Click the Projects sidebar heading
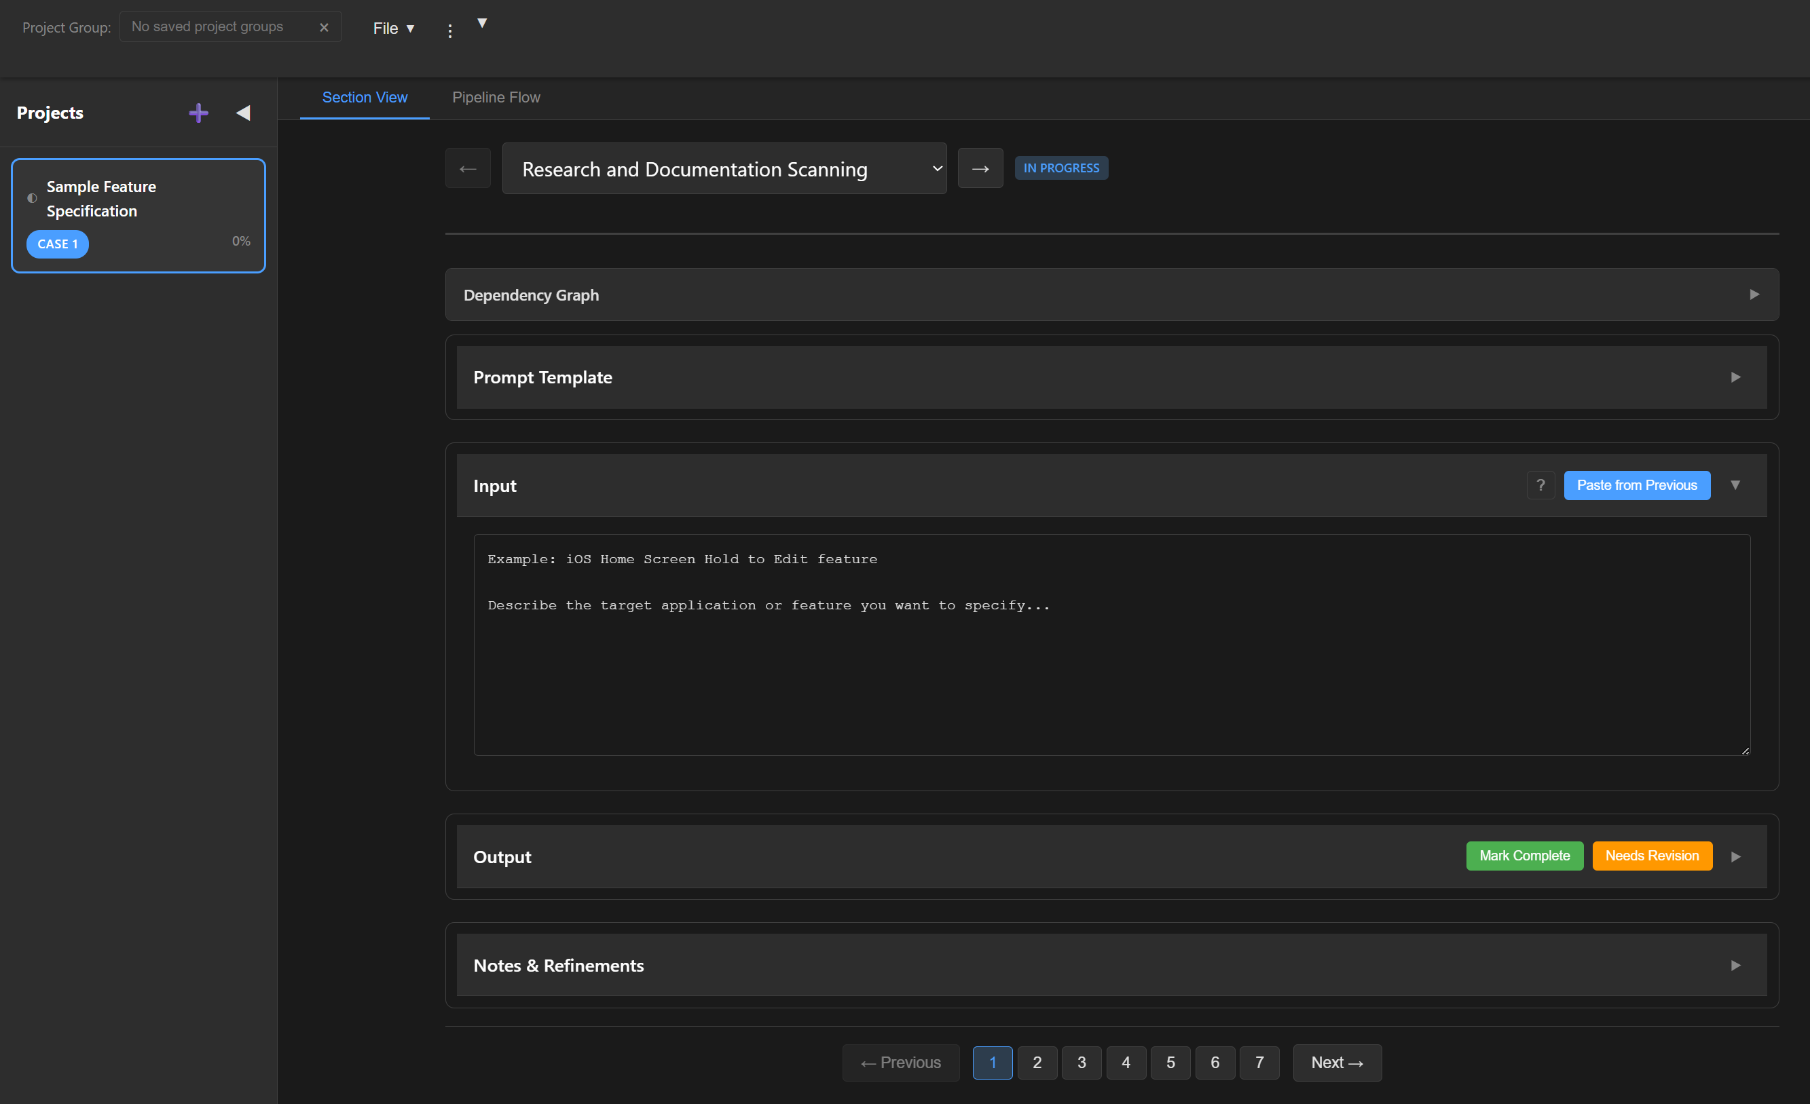This screenshot has width=1810, height=1104. click(x=50, y=113)
